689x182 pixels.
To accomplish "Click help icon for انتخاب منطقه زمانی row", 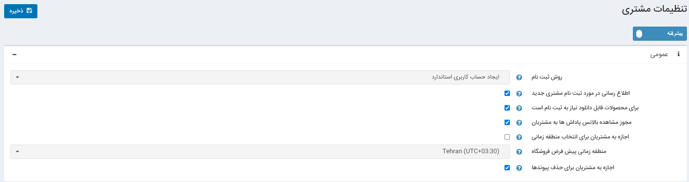I will point(519,137).
